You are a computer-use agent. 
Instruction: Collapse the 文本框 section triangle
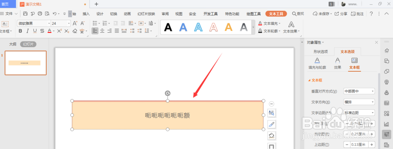click(x=309, y=80)
